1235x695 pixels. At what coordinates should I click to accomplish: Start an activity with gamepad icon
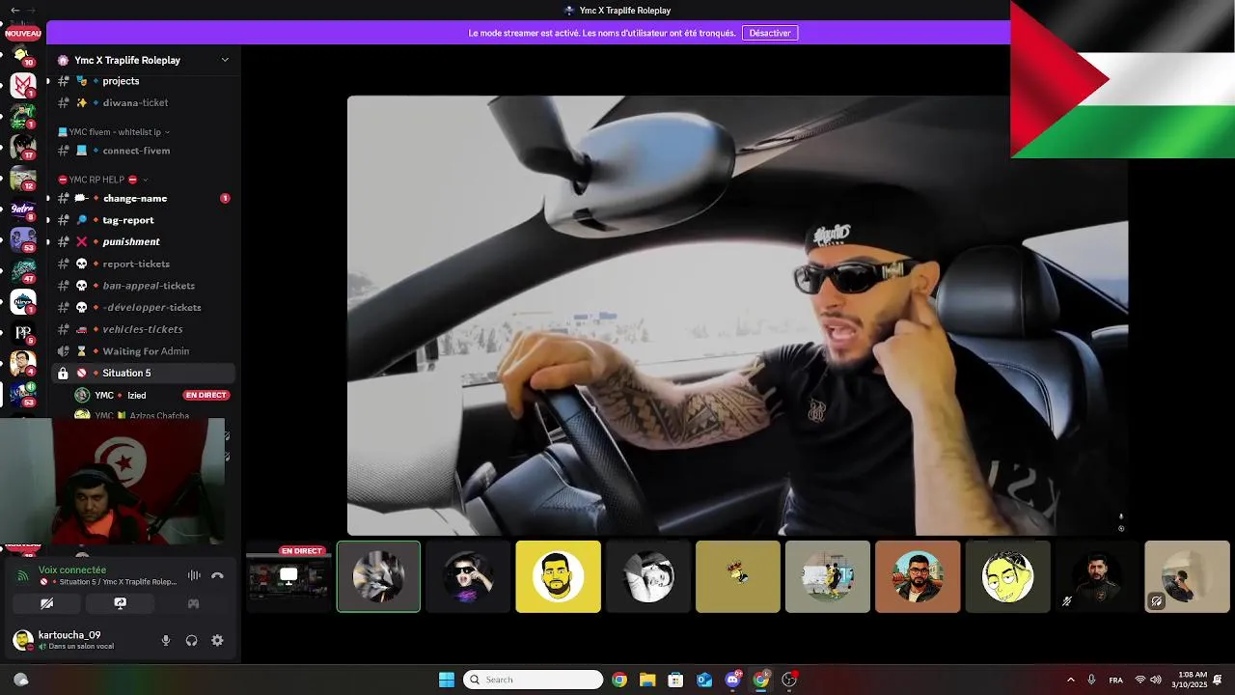[x=193, y=603]
